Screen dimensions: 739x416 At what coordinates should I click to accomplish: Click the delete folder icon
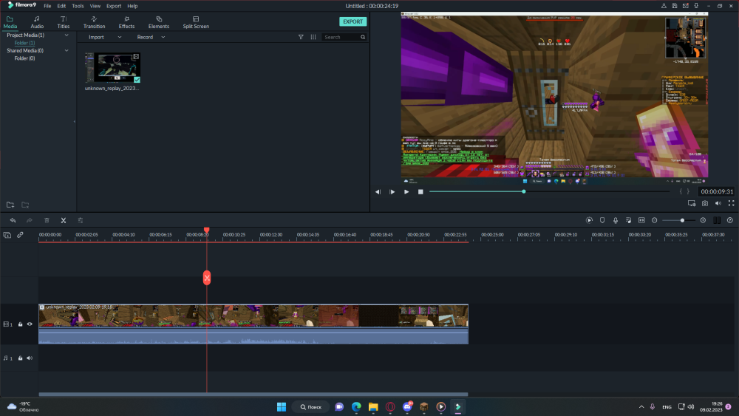coord(25,205)
